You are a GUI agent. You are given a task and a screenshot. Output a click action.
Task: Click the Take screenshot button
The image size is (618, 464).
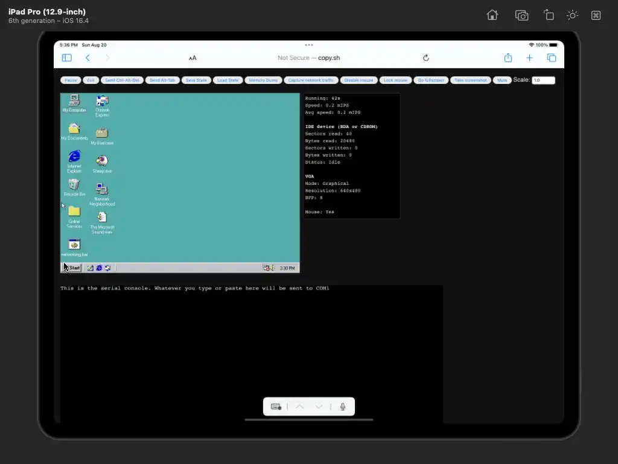(x=471, y=80)
